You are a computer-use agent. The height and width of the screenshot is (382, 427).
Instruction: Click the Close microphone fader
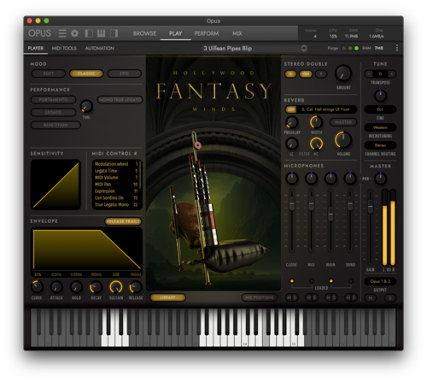click(292, 204)
